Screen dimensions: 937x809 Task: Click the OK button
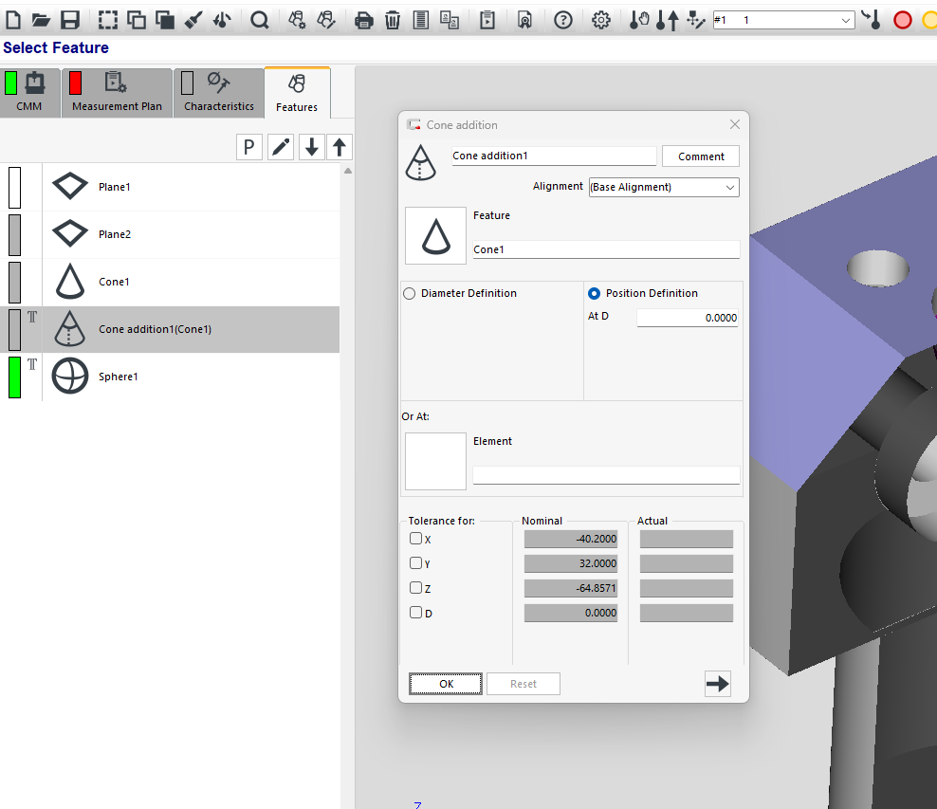[446, 684]
